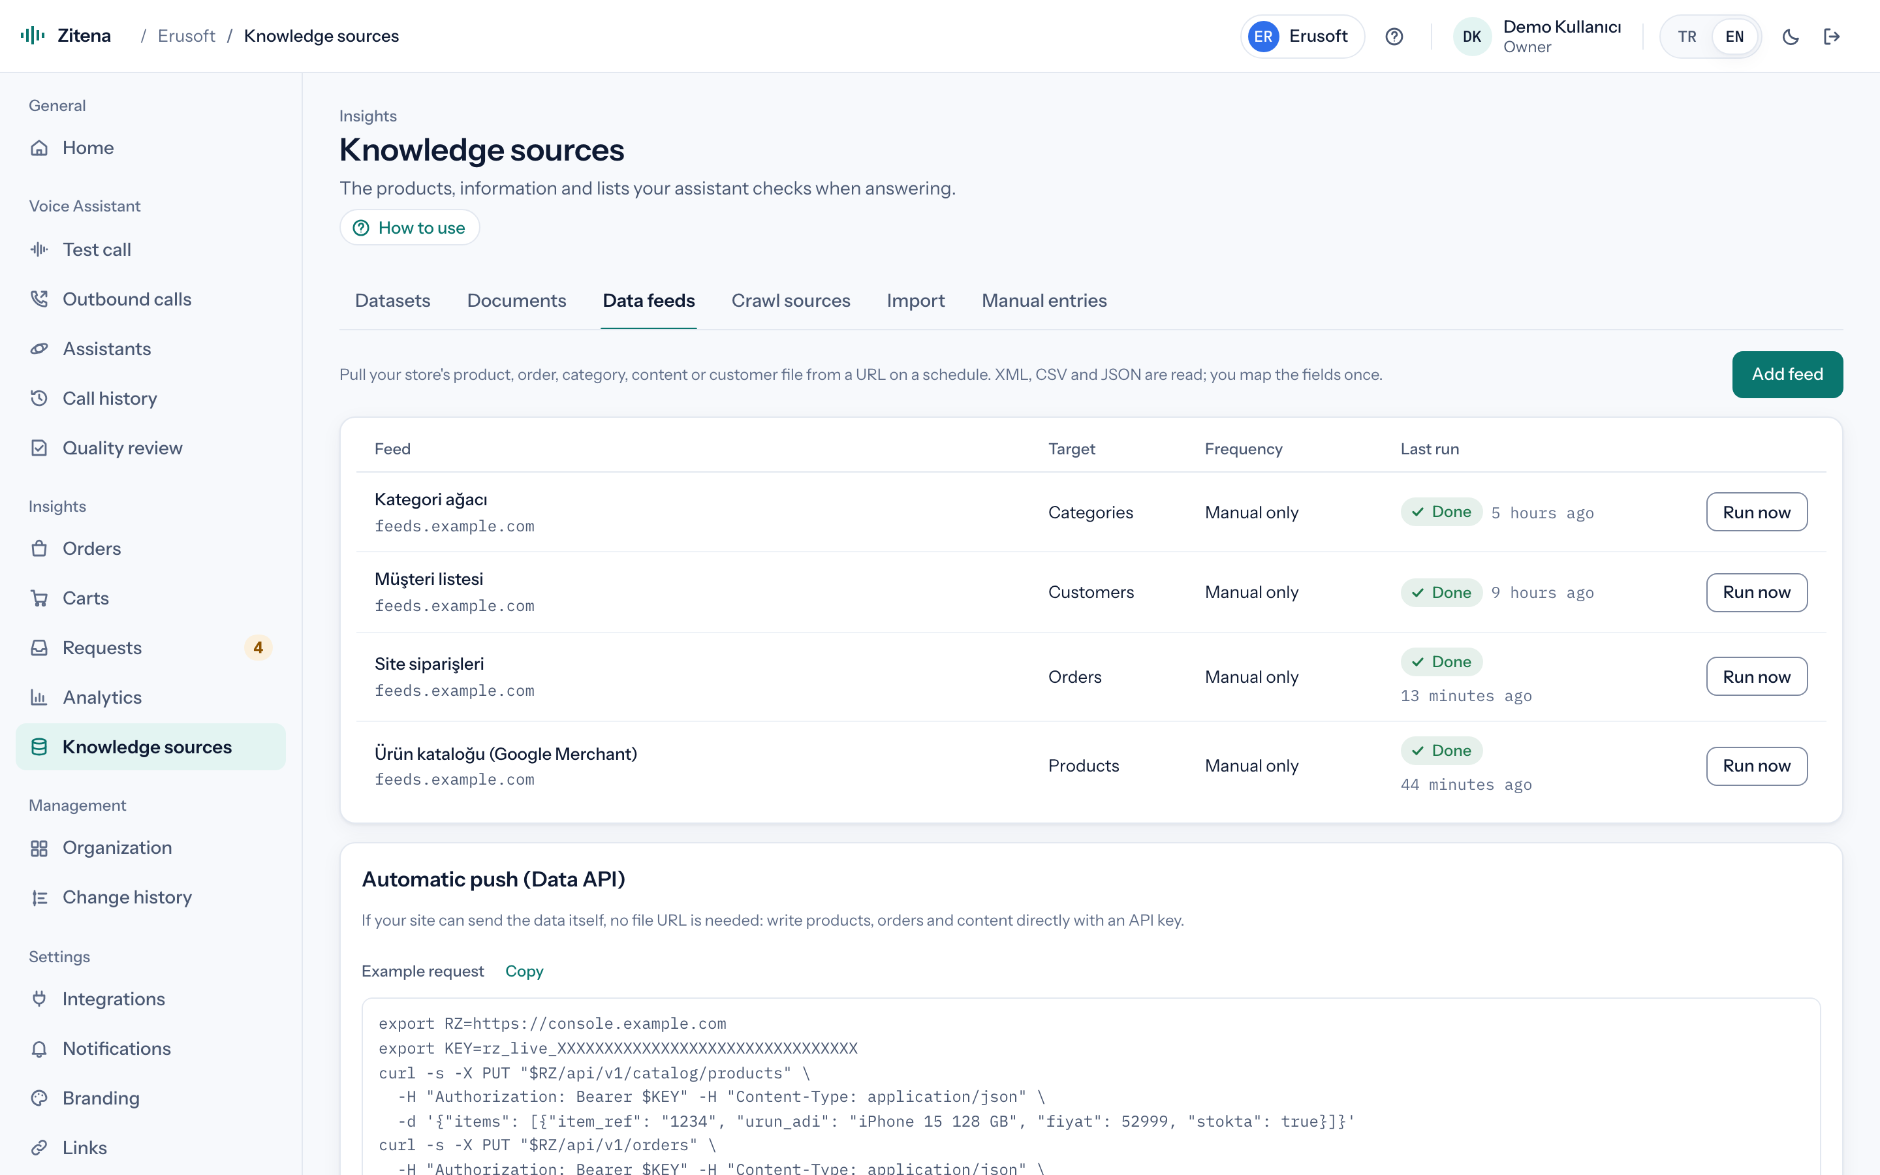This screenshot has height=1175, width=1880.
Task: Click the DK user avatar
Action: pyautogui.click(x=1471, y=37)
